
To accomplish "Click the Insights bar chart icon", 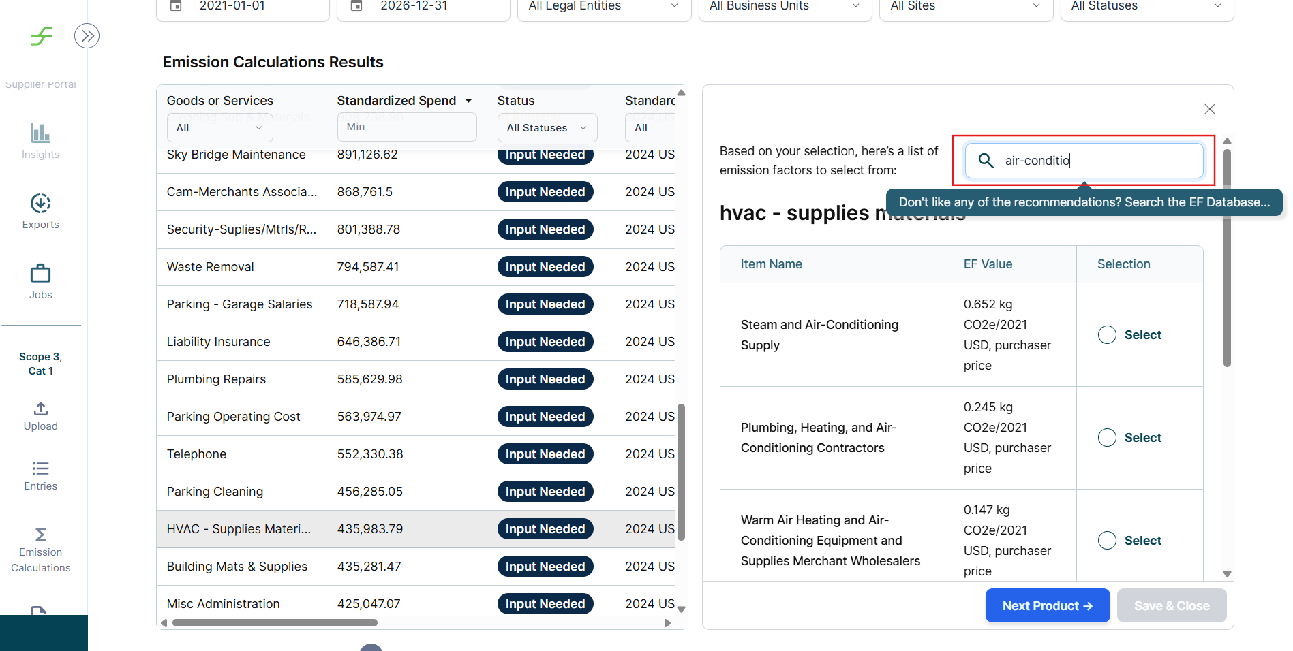I will coord(40,133).
